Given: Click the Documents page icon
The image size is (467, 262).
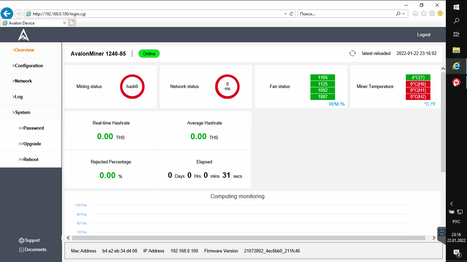Looking at the screenshot, I should (22, 250).
